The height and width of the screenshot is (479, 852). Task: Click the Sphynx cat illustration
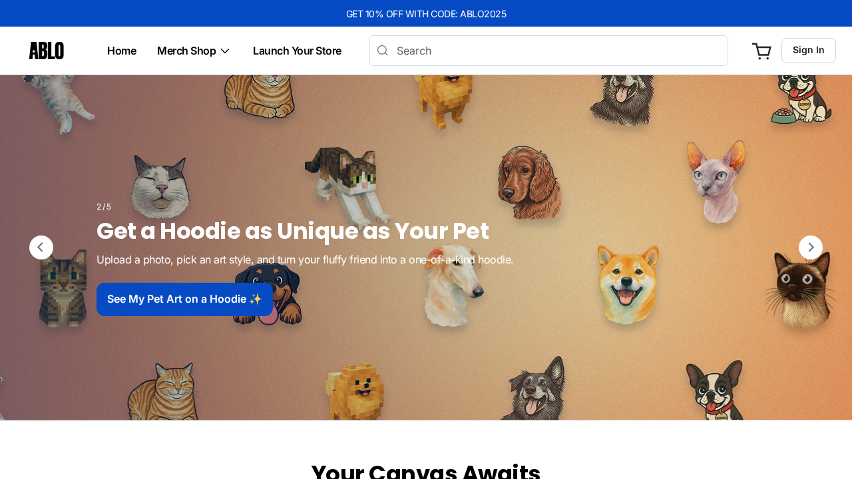pyautogui.click(x=717, y=182)
